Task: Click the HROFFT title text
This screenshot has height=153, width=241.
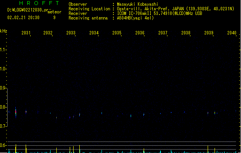Action: click(39, 3)
